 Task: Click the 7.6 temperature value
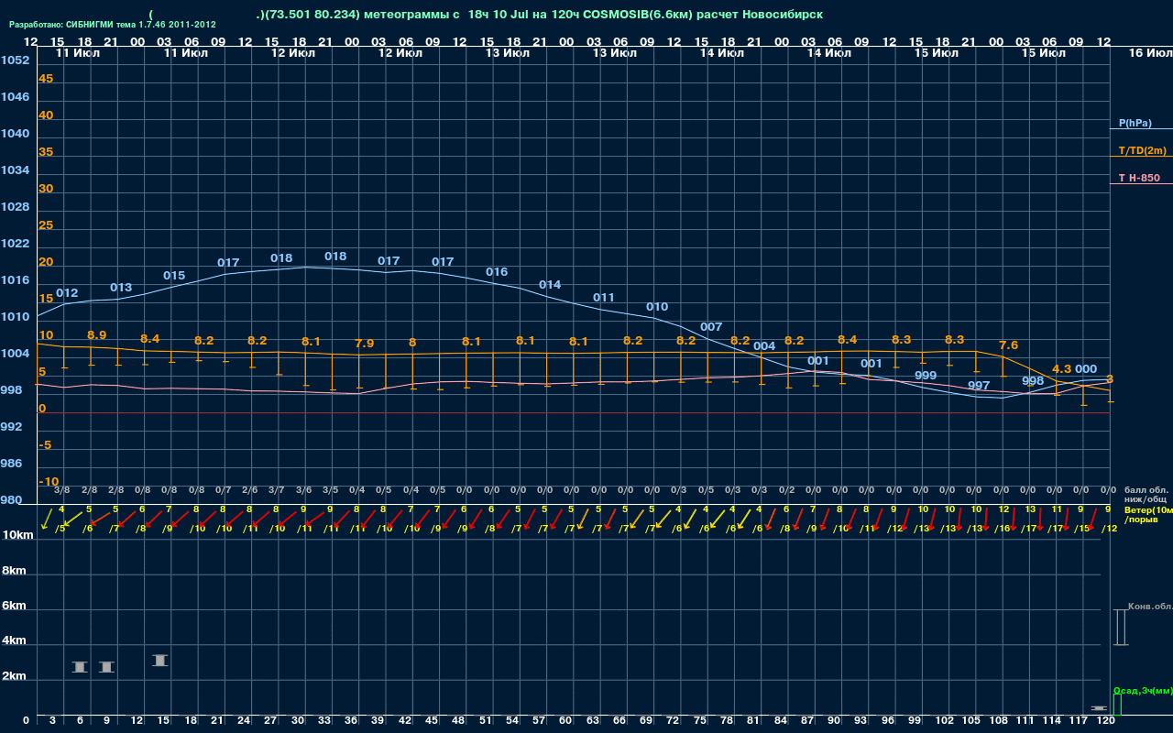point(1008,345)
